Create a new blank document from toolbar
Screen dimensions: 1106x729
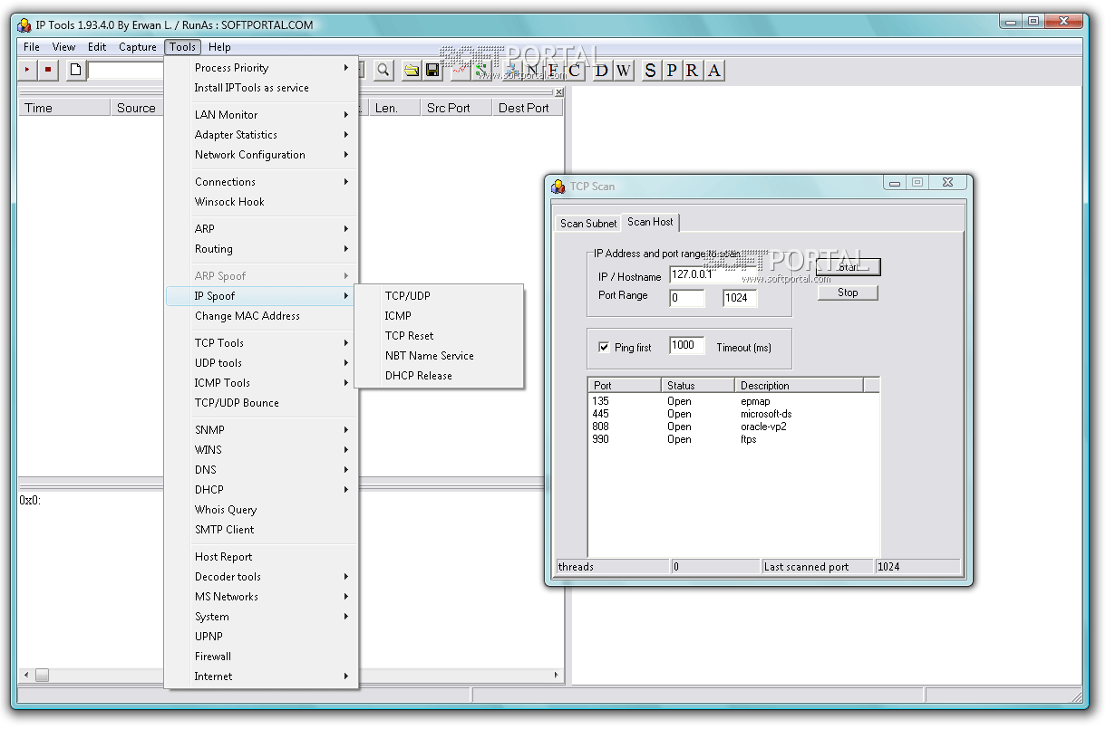(x=76, y=70)
